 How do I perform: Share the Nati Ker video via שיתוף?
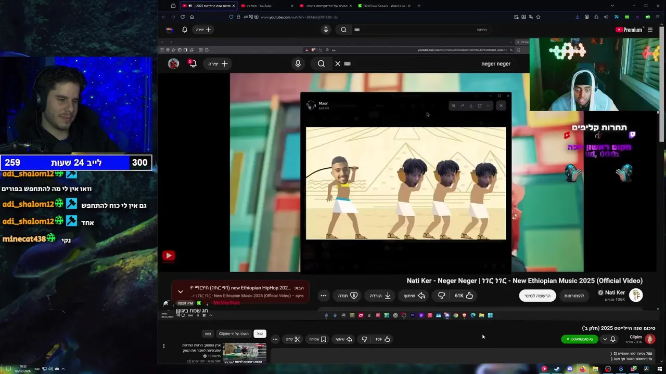coord(414,296)
